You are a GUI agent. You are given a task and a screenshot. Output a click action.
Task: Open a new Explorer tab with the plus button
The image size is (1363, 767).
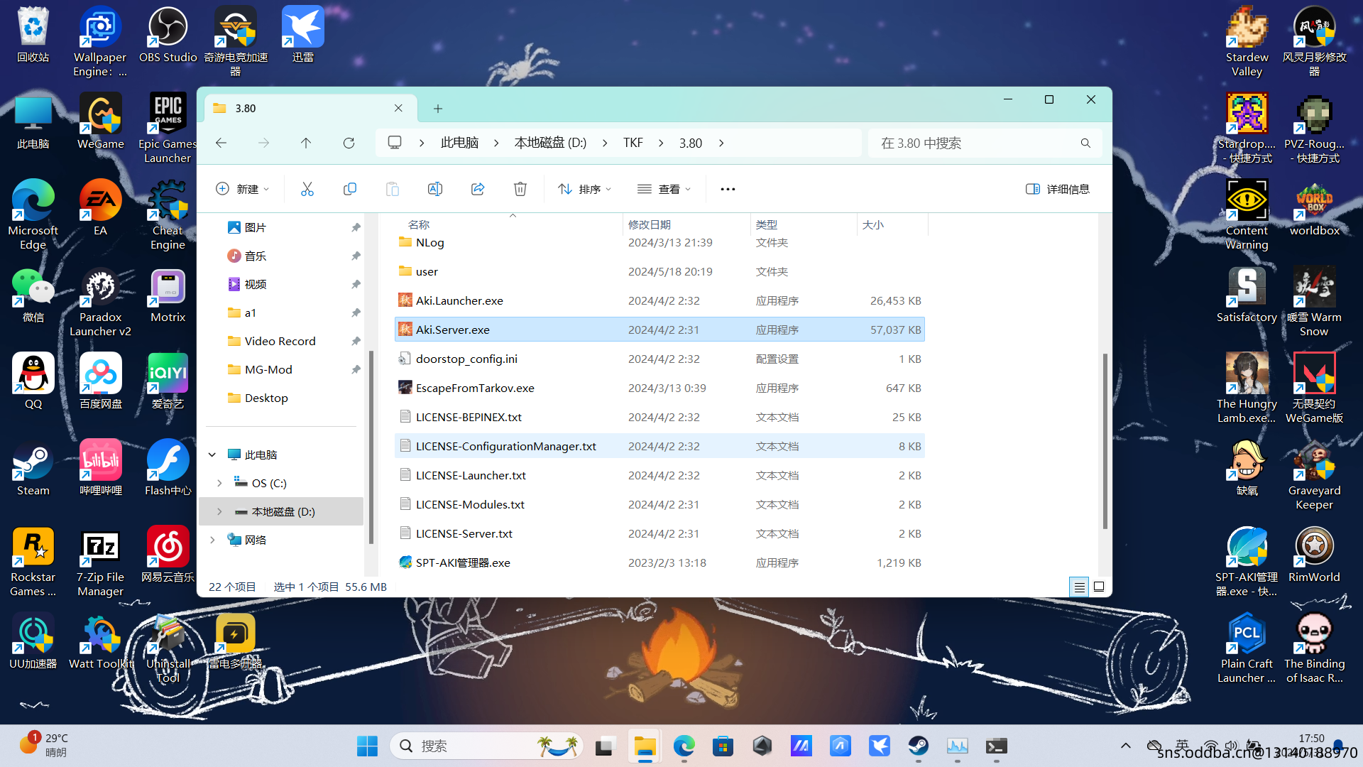tap(437, 108)
